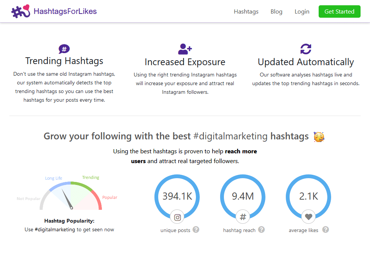Click the 394.1K unique posts value
Screen dimensions: 370x255
coord(177,196)
